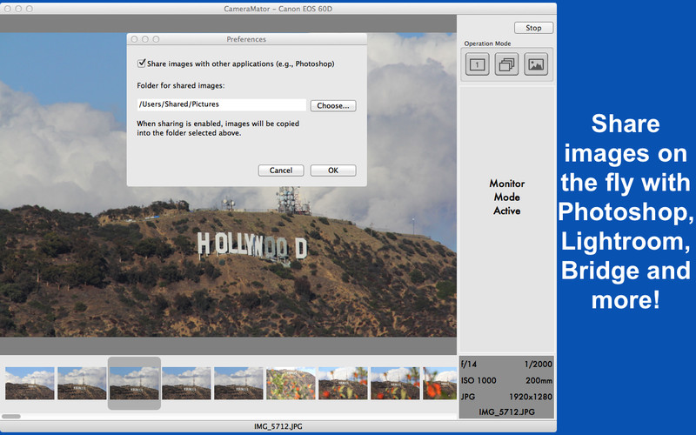Screen dimensions: 696x435
Task: Click the Operation Mode label
Action: (487, 43)
